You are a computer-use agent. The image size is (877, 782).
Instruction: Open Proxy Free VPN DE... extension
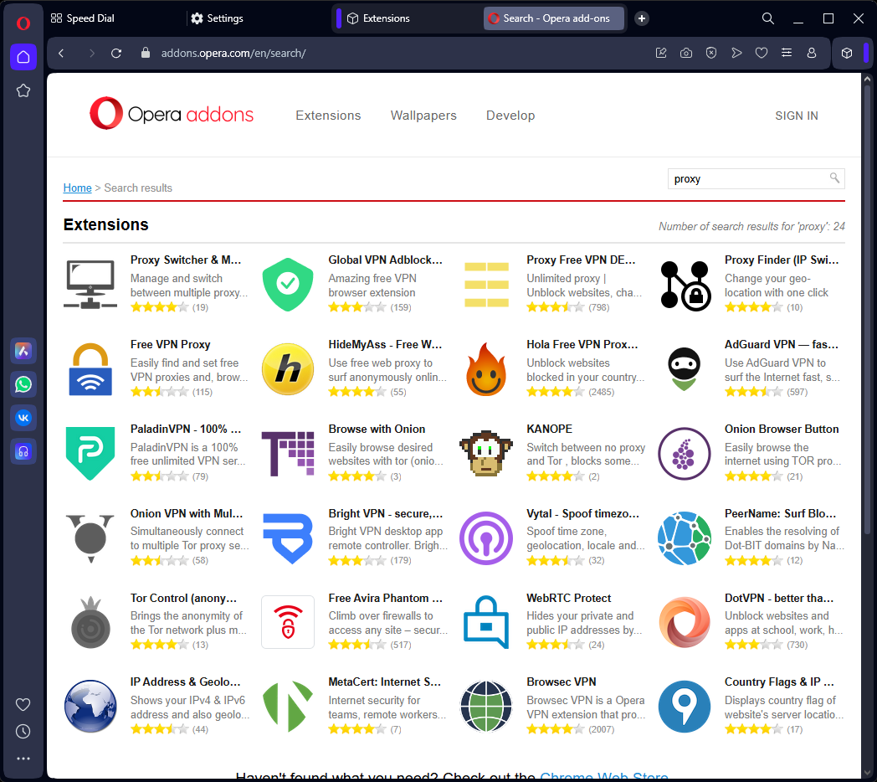click(581, 260)
